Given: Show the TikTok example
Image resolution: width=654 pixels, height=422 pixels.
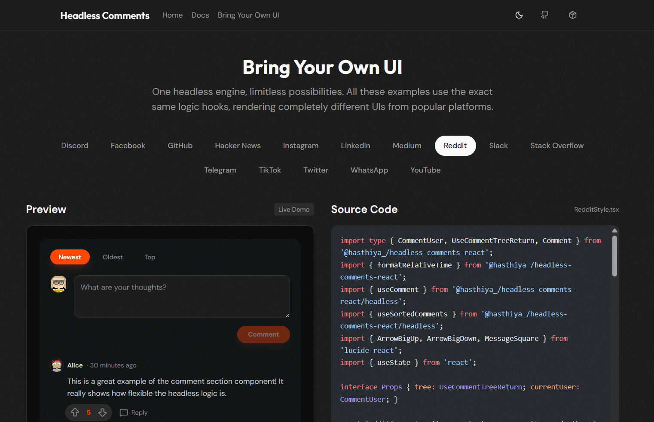Looking at the screenshot, I should pyautogui.click(x=270, y=170).
